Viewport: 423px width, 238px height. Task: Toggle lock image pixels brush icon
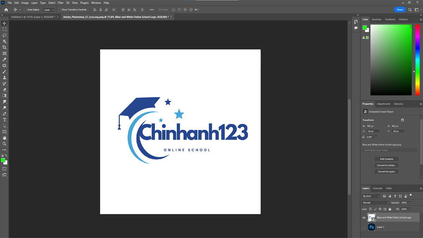coord(375,209)
